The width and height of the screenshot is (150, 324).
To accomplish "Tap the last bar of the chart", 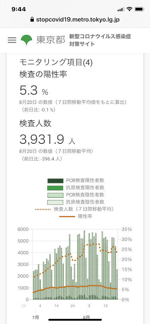I will click(117, 284).
